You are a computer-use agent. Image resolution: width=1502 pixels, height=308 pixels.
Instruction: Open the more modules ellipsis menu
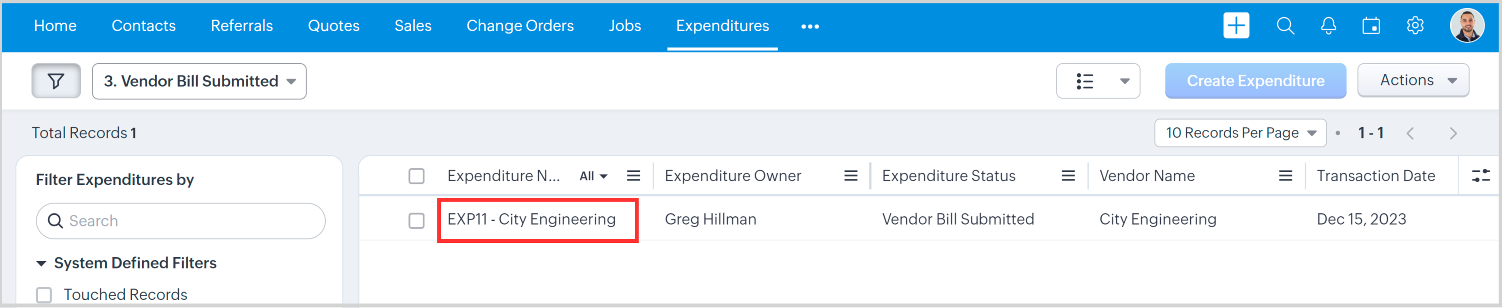pos(809,26)
